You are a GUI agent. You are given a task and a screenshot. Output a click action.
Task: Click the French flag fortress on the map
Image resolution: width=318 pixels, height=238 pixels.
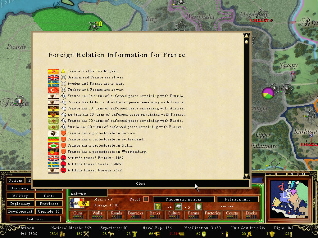(x=20, y=101)
